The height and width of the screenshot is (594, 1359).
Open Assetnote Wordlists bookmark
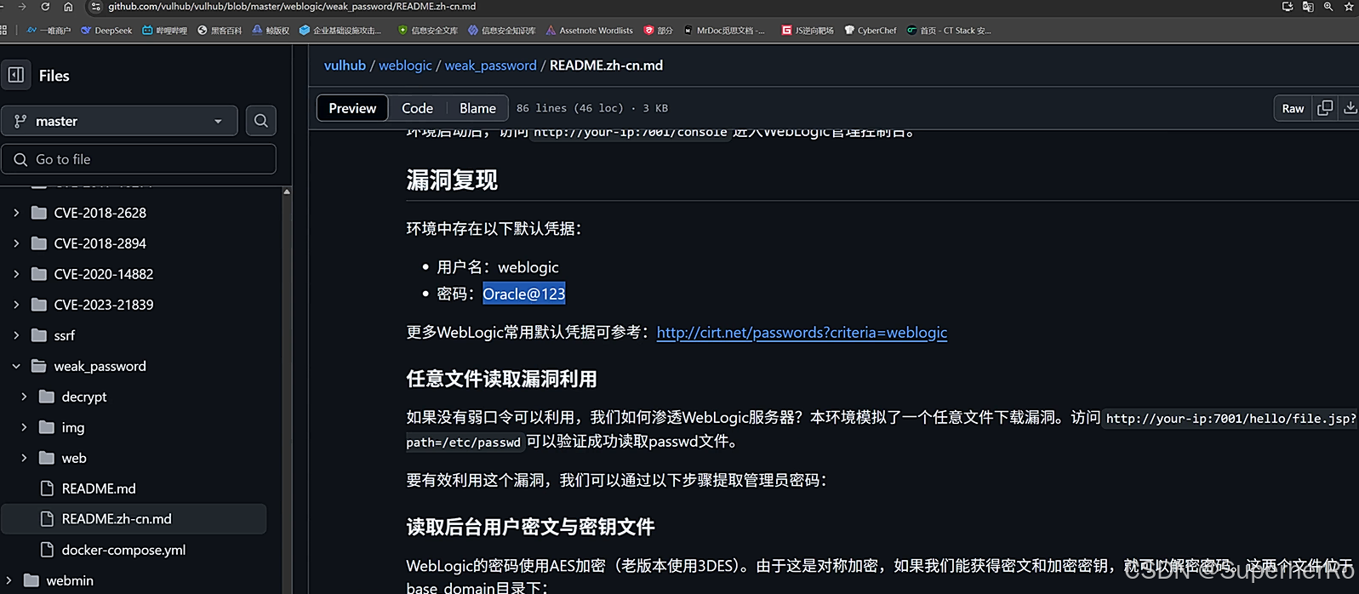(589, 31)
